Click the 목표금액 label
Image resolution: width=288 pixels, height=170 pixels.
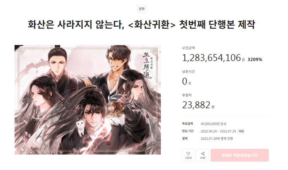coord(187,124)
